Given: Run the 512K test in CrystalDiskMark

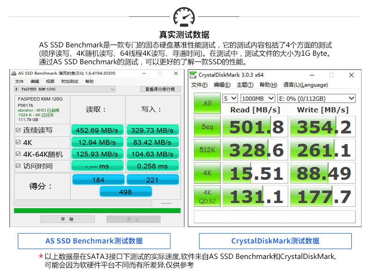Looking at the screenshot, I should (207, 150).
